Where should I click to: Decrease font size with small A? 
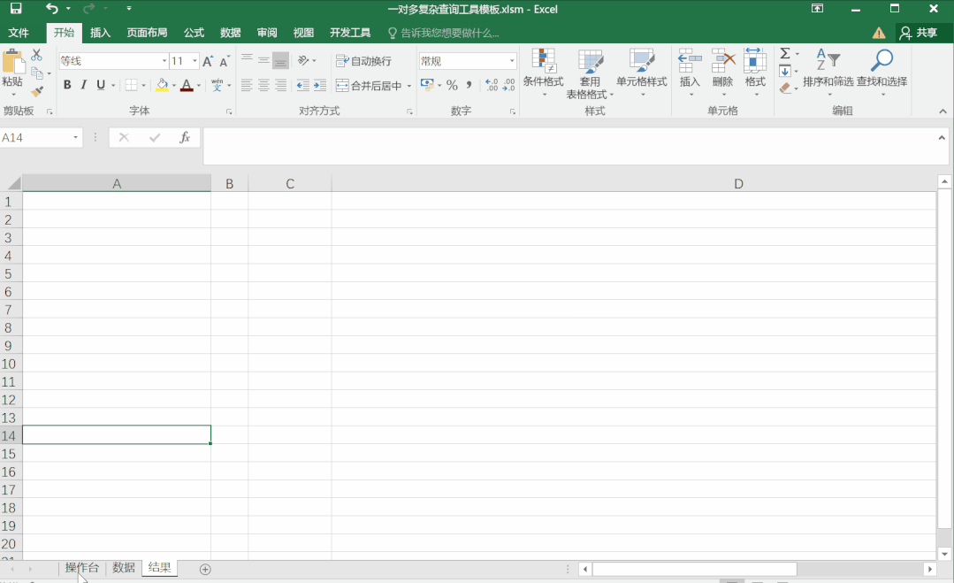225,61
